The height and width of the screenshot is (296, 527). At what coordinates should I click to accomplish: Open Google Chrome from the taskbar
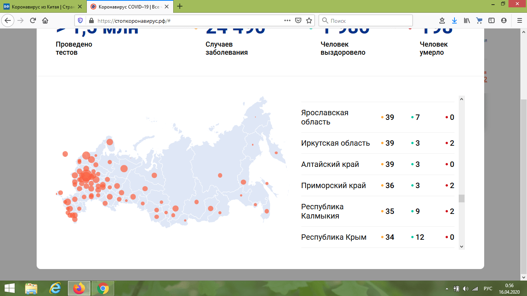(x=103, y=288)
